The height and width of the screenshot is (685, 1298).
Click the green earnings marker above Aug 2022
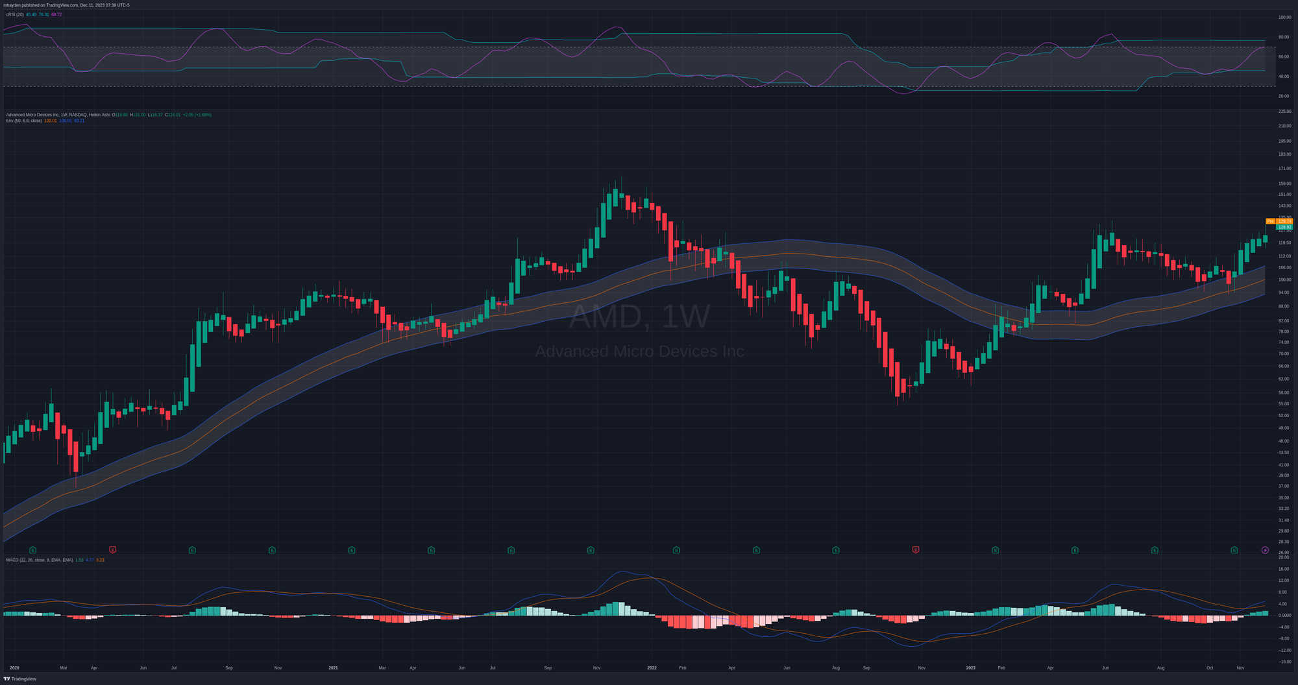(x=836, y=550)
